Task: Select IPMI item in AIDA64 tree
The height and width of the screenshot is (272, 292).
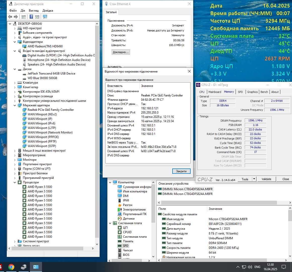Action: (x=126, y=200)
